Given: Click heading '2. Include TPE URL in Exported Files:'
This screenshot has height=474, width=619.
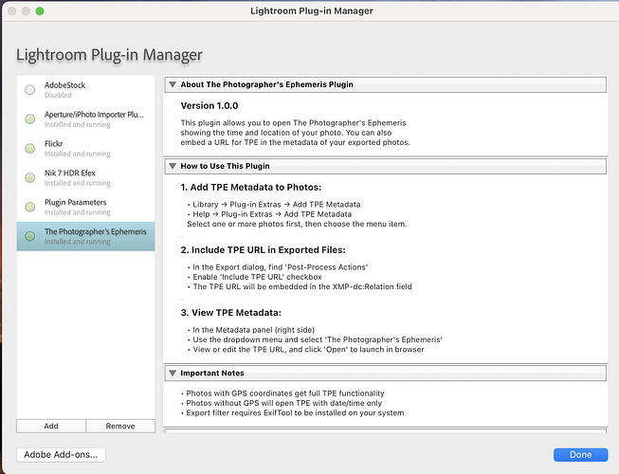Looking at the screenshot, I should pos(263,250).
